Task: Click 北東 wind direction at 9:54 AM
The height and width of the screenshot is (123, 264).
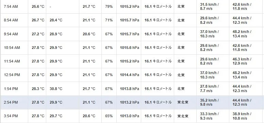Action: [x=181, y=34]
